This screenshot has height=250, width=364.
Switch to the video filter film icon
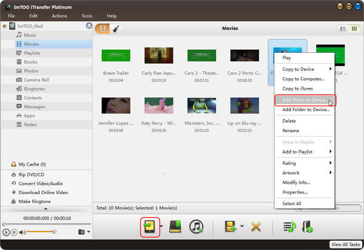tap(103, 29)
